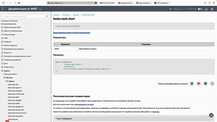Expand Работа с js-библиотекой section
The image size is (217, 122).
2,31
